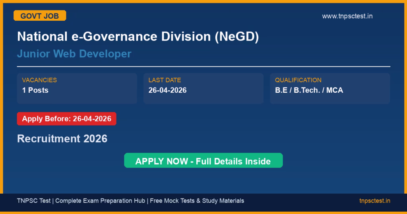Open the orange tnpsctest.in footer link
Image resolution: width=407 pixels, height=214 pixels.
point(374,201)
